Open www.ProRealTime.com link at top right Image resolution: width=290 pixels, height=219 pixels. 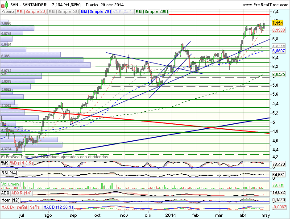click(x=265, y=5)
